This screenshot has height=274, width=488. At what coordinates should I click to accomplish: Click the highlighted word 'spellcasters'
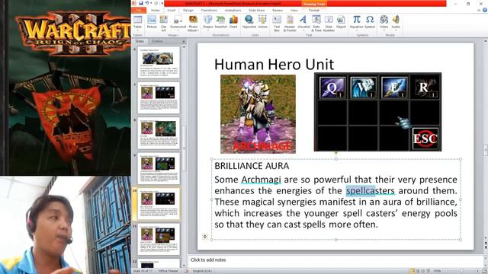370,191
